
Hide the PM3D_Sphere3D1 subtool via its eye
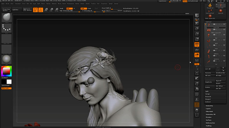[224, 29]
